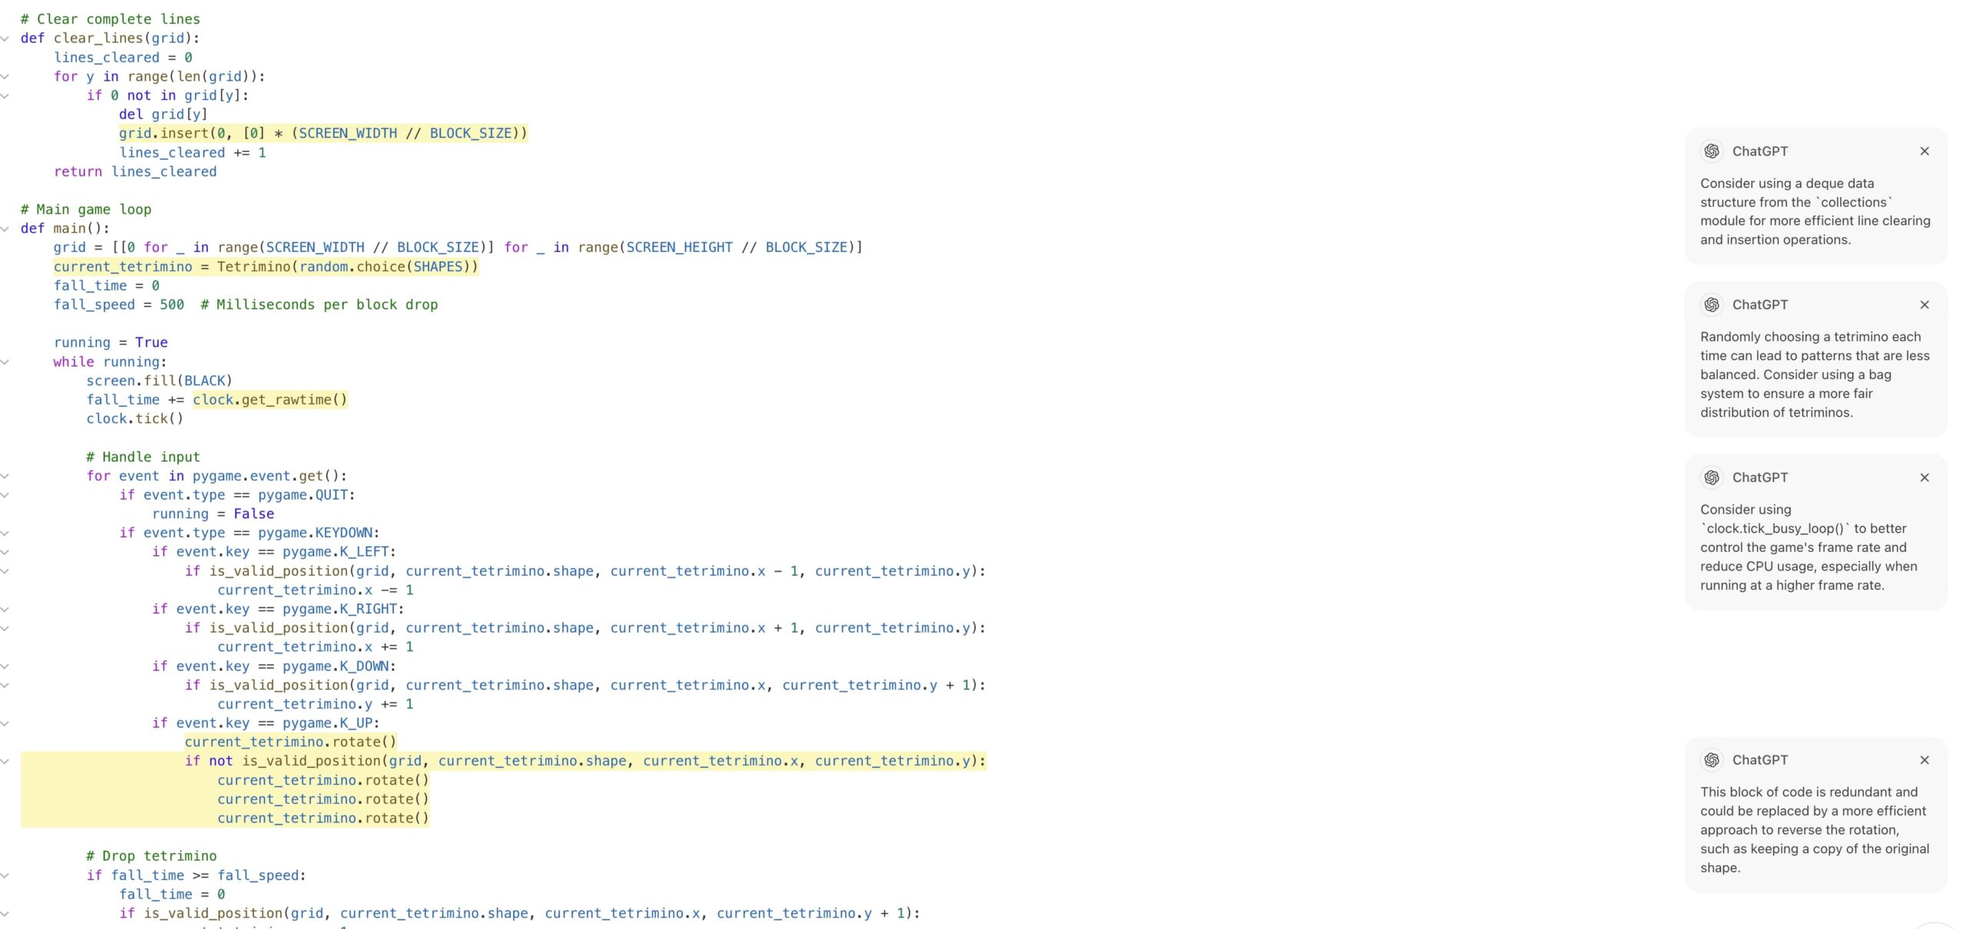Click the 'fall_time = 0' line in main
Viewport: 1966px width, 929px height.
click(x=107, y=286)
